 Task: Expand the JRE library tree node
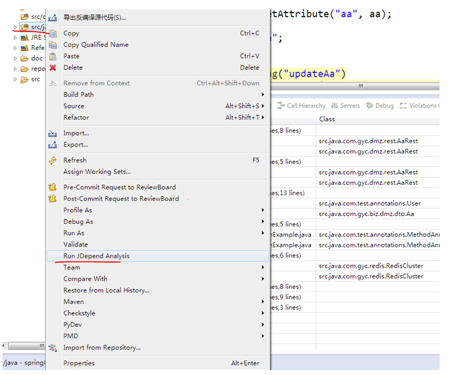tap(15, 37)
